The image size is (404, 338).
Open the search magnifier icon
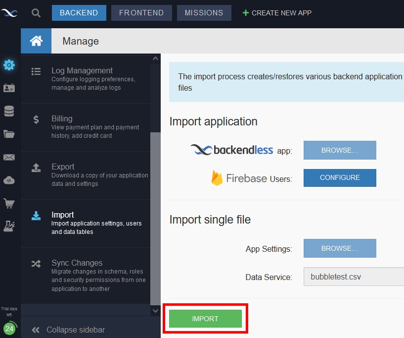click(x=36, y=13)
